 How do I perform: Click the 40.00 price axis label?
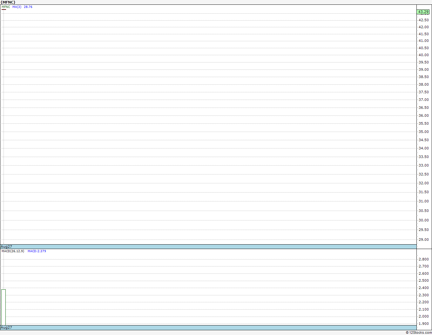pos(423,55)
